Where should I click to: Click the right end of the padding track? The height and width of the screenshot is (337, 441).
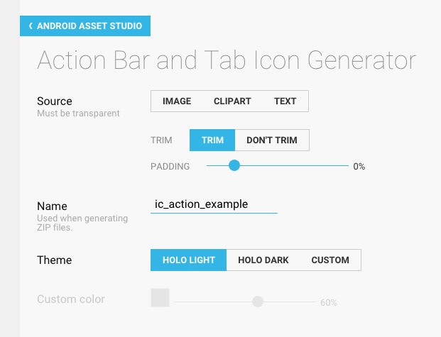point(347,166)
